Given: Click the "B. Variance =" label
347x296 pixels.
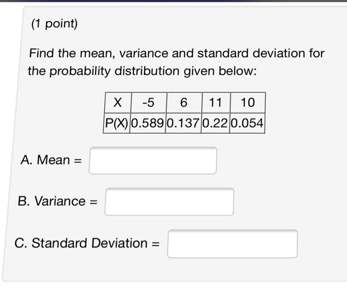Looking at the screenshot, I should click(x=57, y=201).
